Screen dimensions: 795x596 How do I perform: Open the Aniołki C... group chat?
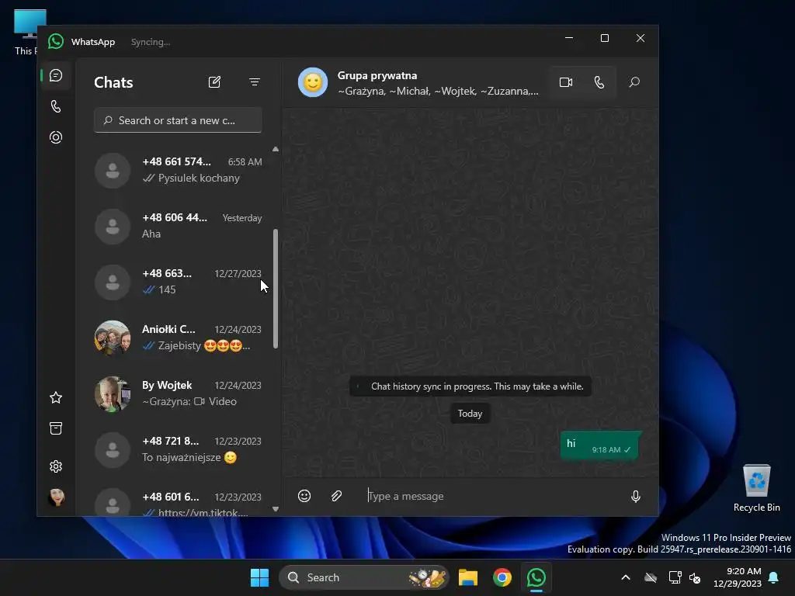pyautogui.click(x=178, y=338)
